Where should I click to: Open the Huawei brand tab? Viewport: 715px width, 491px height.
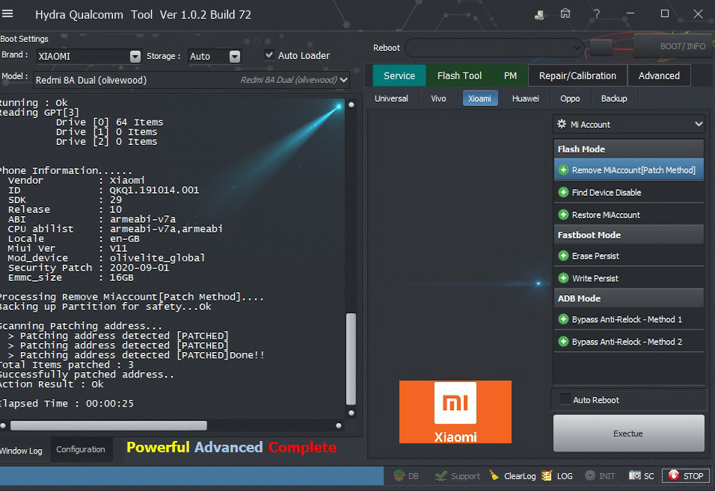tap(525, 99)
